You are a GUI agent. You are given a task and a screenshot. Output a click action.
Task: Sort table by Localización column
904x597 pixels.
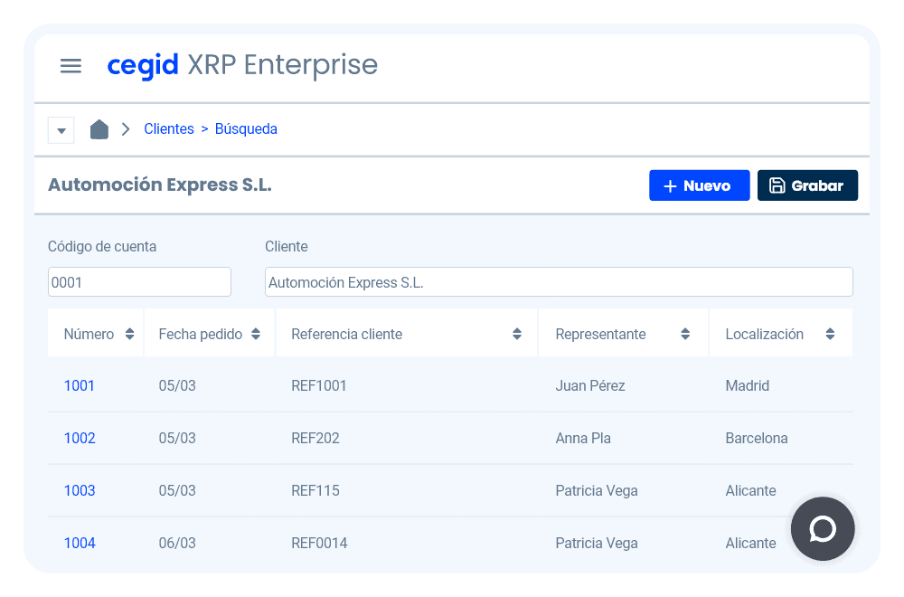coord(830,335)
